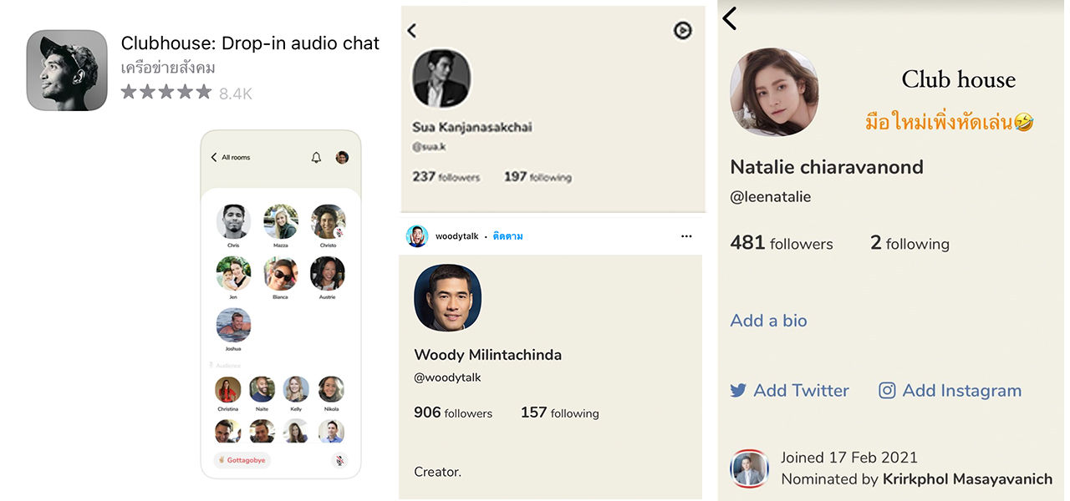This screenshot has height=501, width=1070.
Task: Click the Clubhouse: Drop-in audio chat title
Action: pyautogui.click(x=250, y=43)
